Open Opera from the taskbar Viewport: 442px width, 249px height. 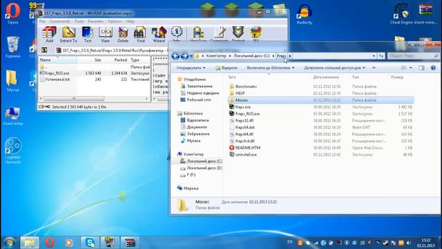pos(50,243)
